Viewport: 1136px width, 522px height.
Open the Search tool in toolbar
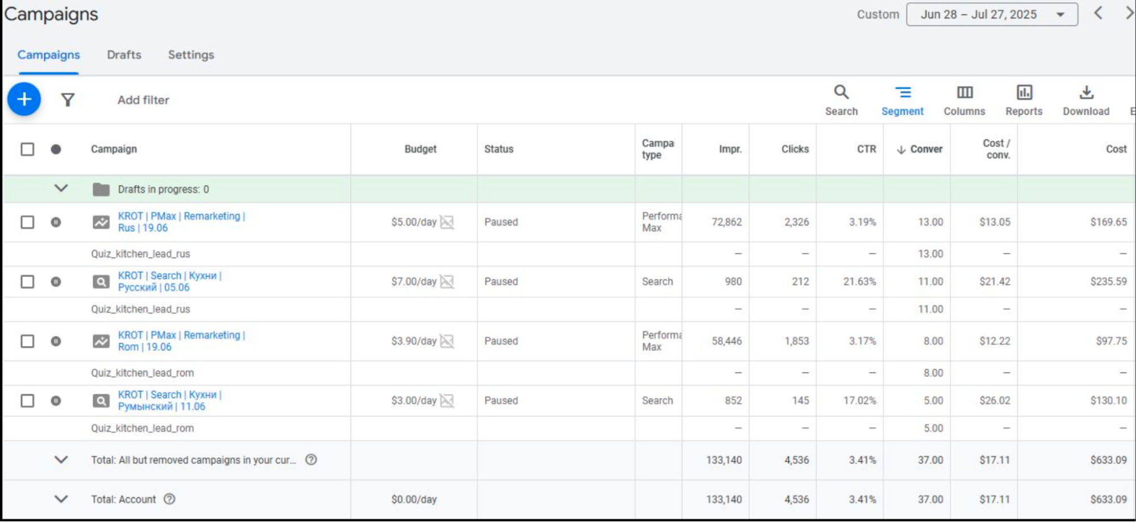tap(841, 99)
